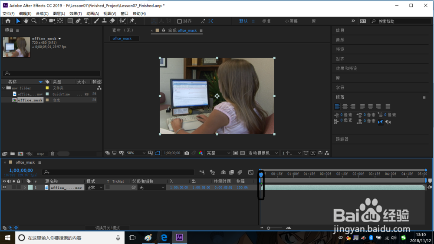The width and height of the screenshot is (434, 244).
Task: Click the delete trash icon in Project panel
Action: pos(53,154)
